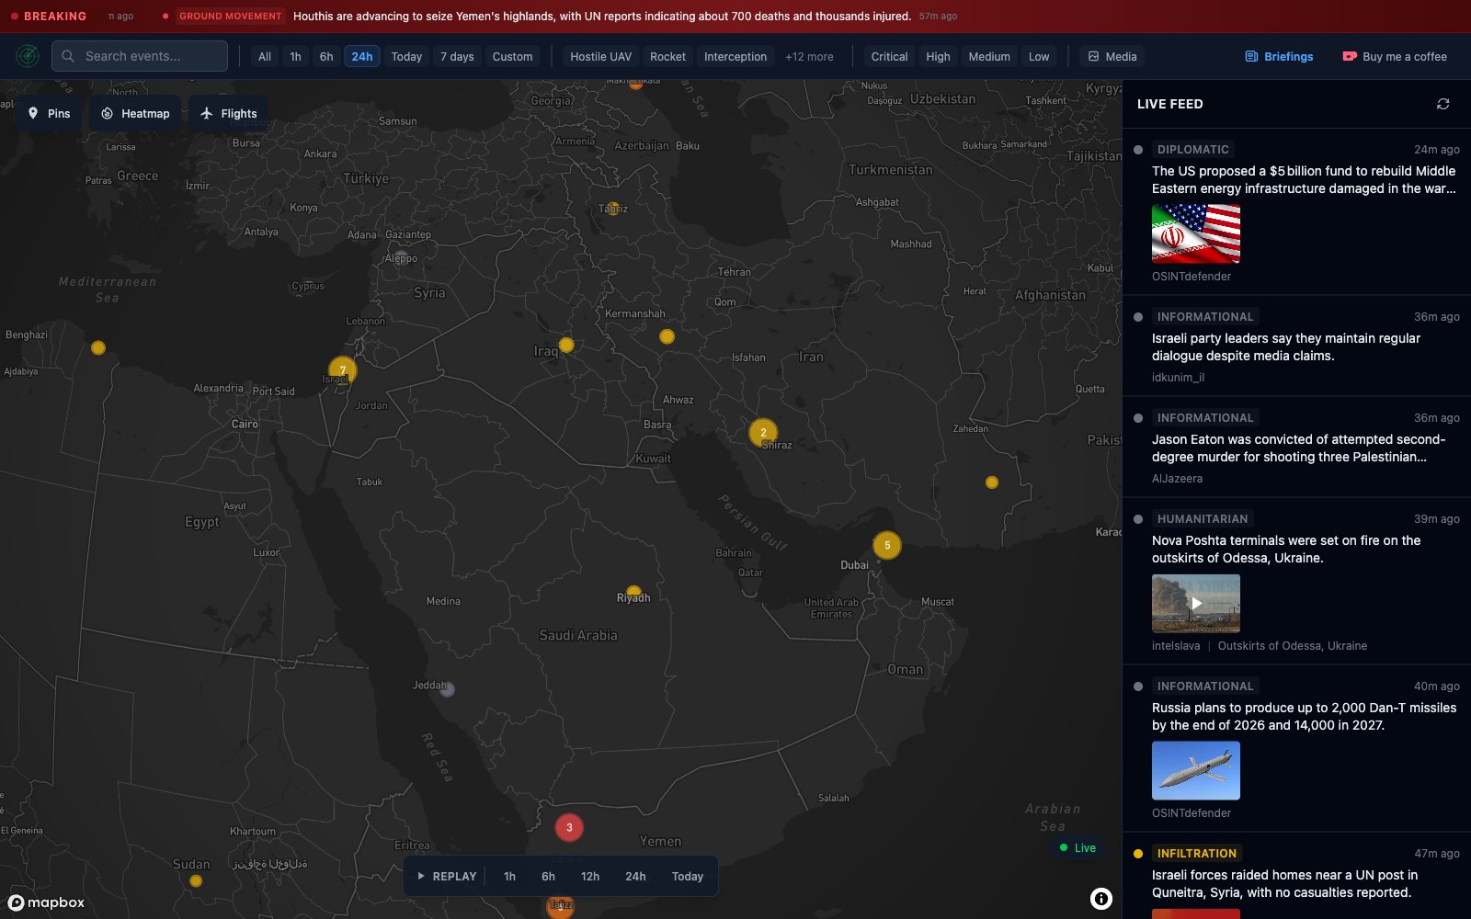Set replay range to Today
Viewport: 1471px width, 919px height.
click(688, 876)
